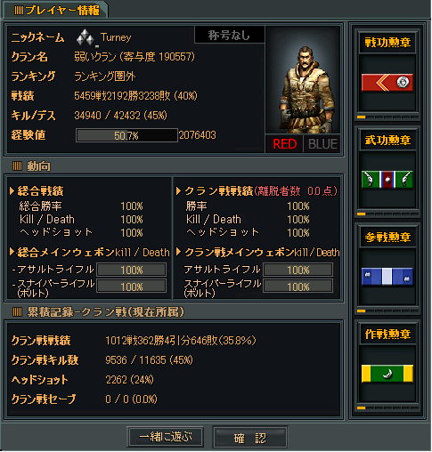432x452 pixels.
Task: Click the rank insignia beside Turney nickname
Action: click(x=86, y=37)
